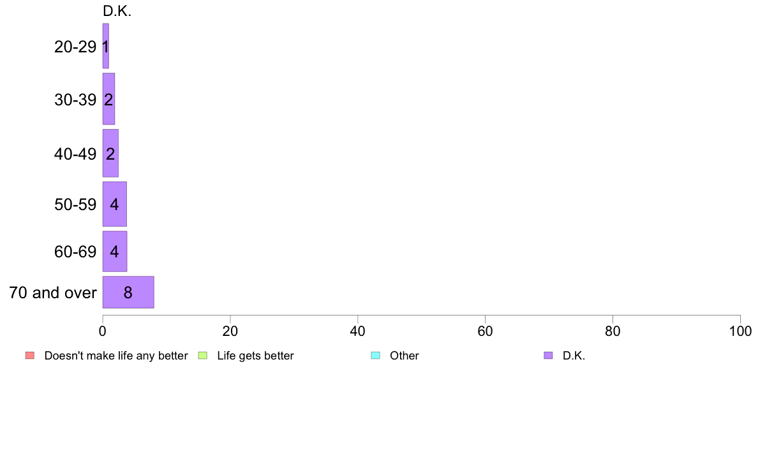Click the Other legend text
This screenshot has height=470, width=758.
click(x=404, y=356)
